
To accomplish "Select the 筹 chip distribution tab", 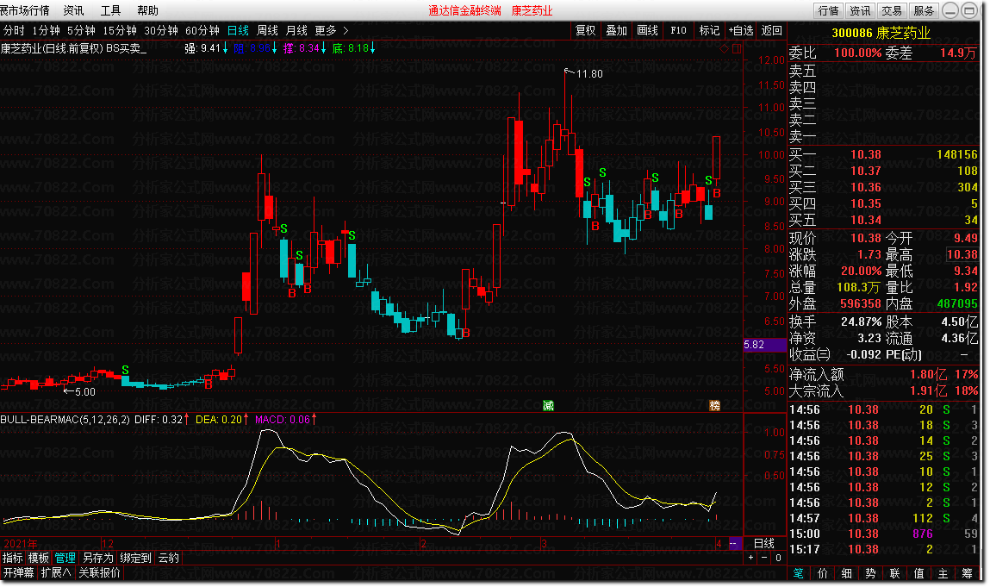I will pos(967,574).
